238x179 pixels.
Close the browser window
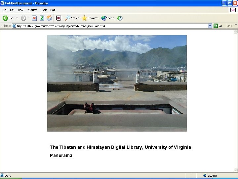click(x=235, y=3)
